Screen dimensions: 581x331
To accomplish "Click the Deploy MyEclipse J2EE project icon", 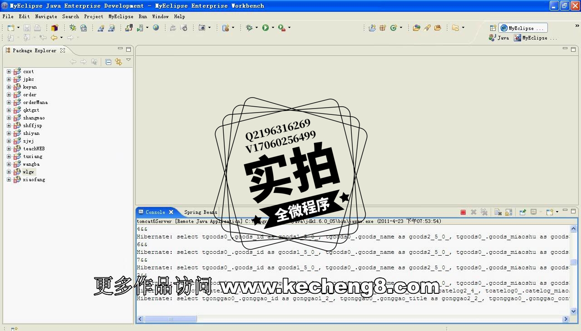I will tap(129, 28).
